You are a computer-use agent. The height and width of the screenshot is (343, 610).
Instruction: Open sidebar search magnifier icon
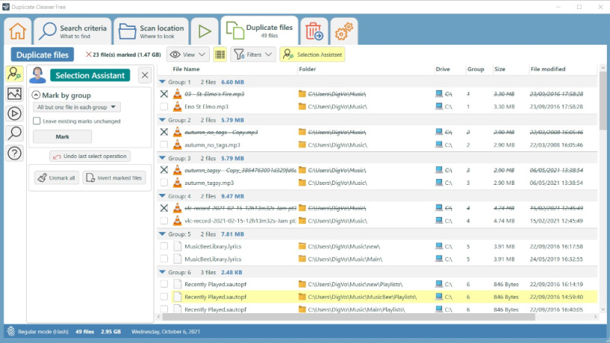(x=14, y=133)
